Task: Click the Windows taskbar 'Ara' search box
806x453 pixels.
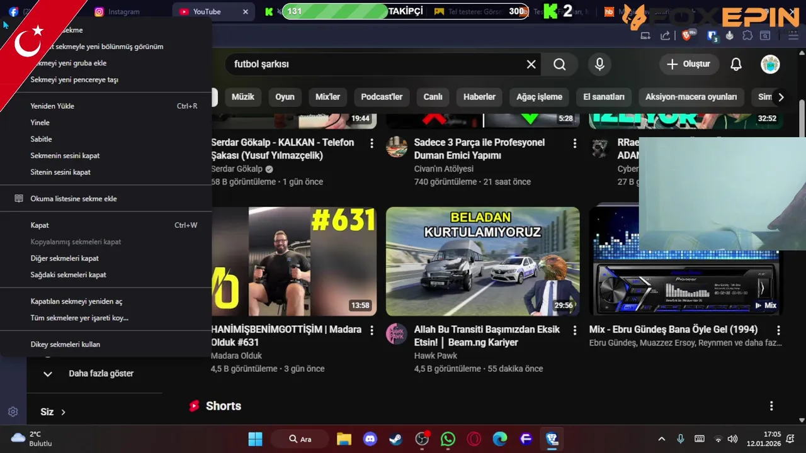Action: point(300,439)
